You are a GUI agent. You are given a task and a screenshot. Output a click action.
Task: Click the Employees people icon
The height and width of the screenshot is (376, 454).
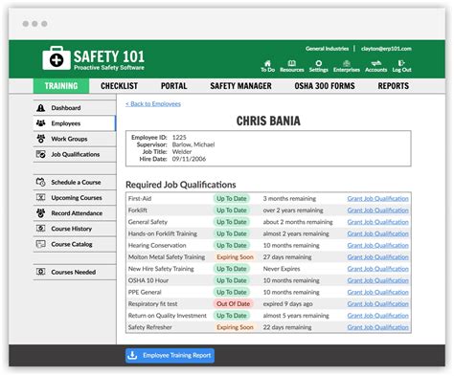41,123
